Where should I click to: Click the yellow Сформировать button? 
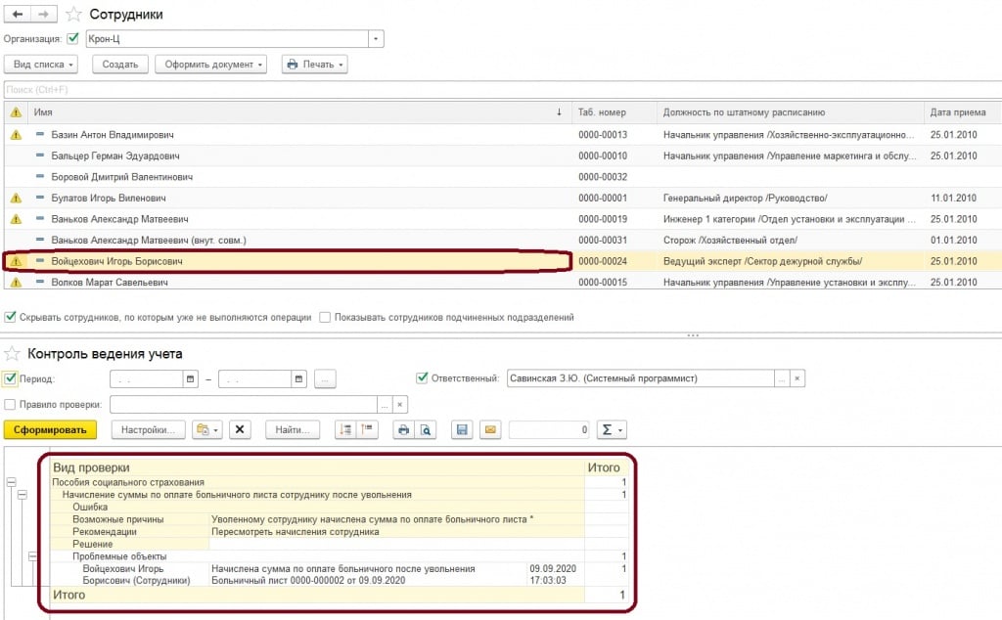point(50,429)
